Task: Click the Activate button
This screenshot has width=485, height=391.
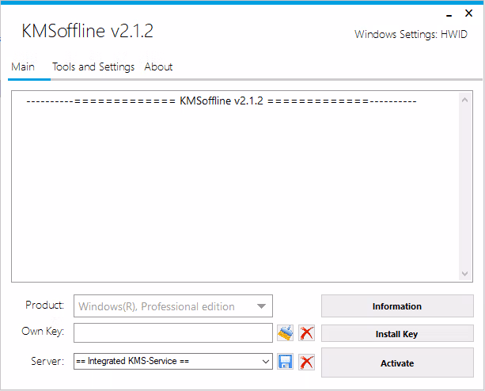Action: tap(397, 363)
